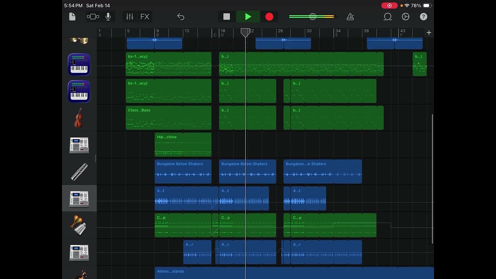Tap bar 38 on the ruler

[x=366, y=31]
